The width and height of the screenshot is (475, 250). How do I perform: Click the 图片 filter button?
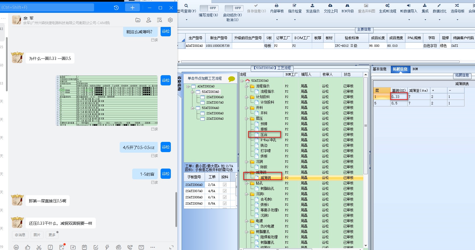coord(37,235)
